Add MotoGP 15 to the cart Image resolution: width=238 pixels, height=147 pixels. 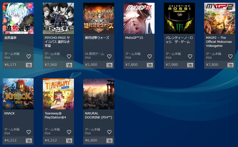click(x=150, y=65)
